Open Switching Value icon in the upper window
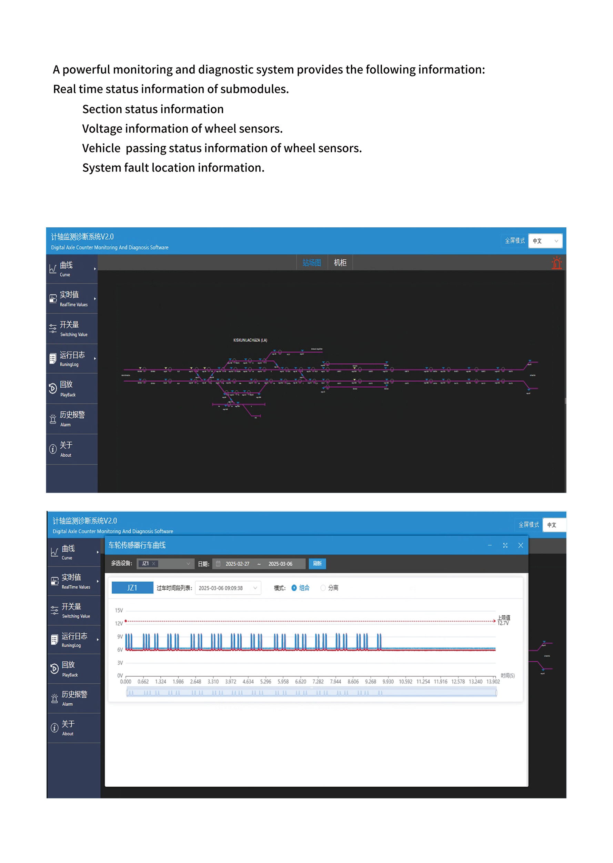This screenshot has width=613, height=863. 53,329
